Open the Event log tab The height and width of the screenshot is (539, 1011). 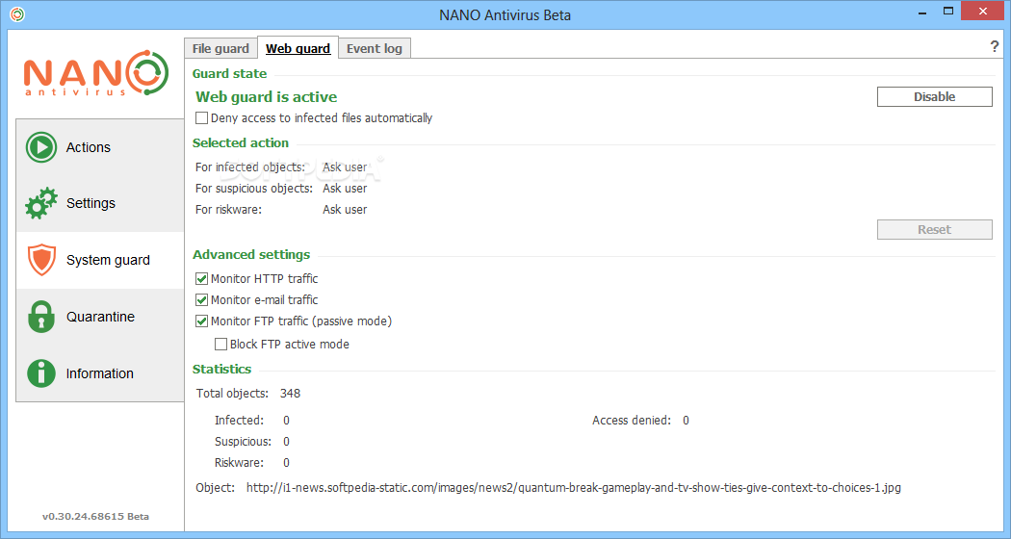374,48
